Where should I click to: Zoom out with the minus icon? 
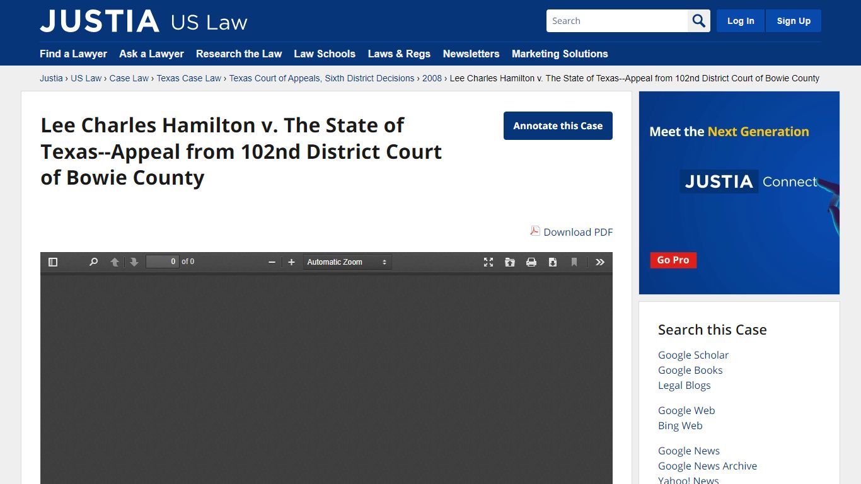[x=272, y=262]
